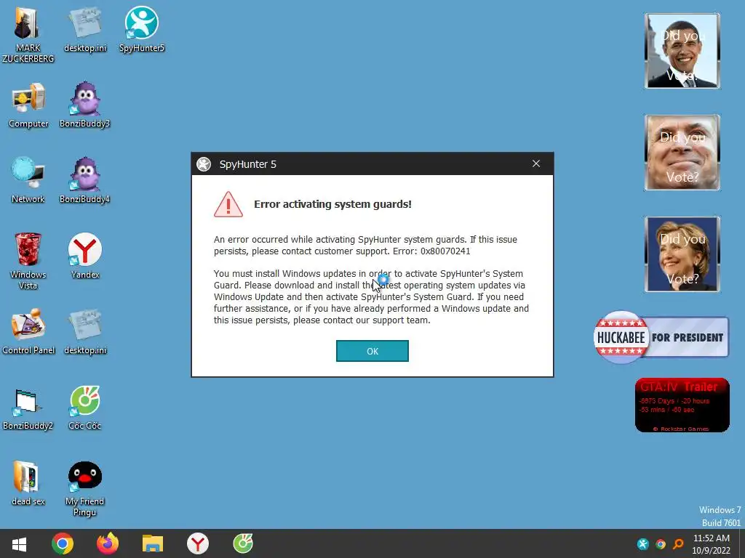
Task: Click the Obama 'Did you Vote?' gadget
Action: point(682,51)
